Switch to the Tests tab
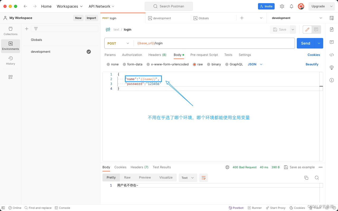This screenshot has width=338, height=211. pyautogui.click(x=228, y=55)
